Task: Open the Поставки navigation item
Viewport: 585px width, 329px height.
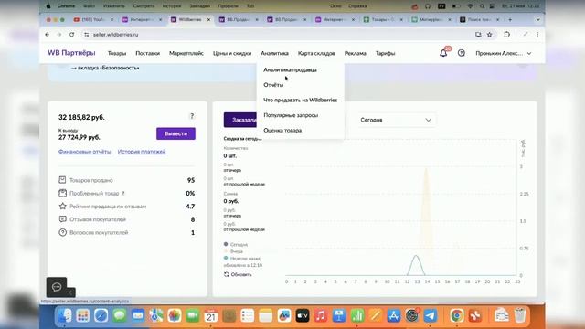Action: 148,53
